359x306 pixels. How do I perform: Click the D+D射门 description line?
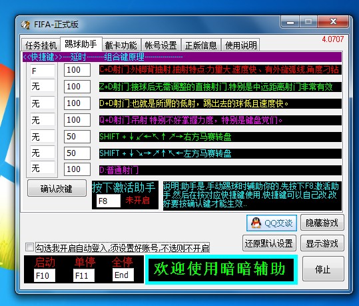click(220, 103)
